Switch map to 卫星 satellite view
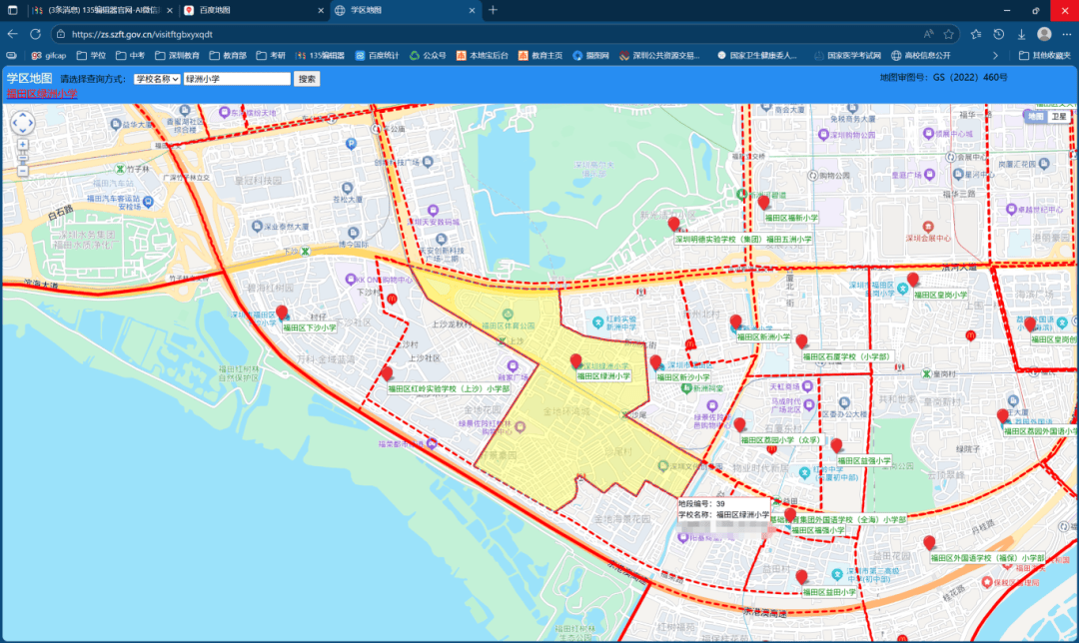1079x643 pixels. (x=1057, y=117)
